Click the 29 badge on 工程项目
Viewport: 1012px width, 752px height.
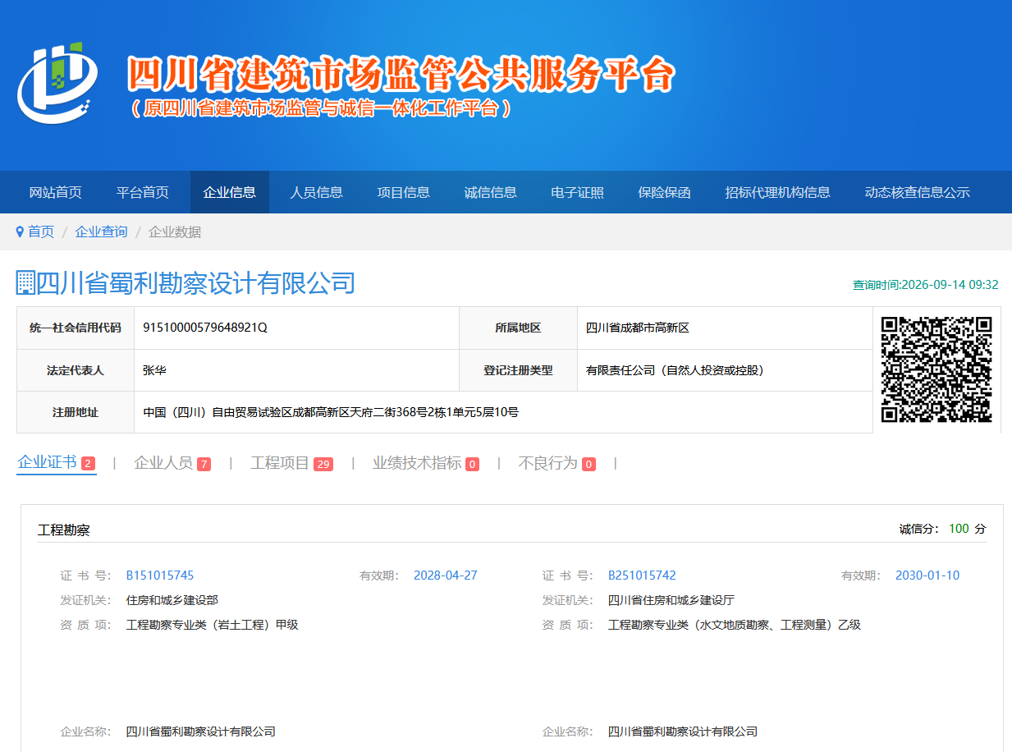click(x=323, y=465)
